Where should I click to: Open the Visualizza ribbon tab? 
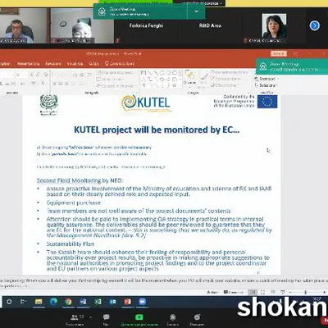(x=75, y=63)
